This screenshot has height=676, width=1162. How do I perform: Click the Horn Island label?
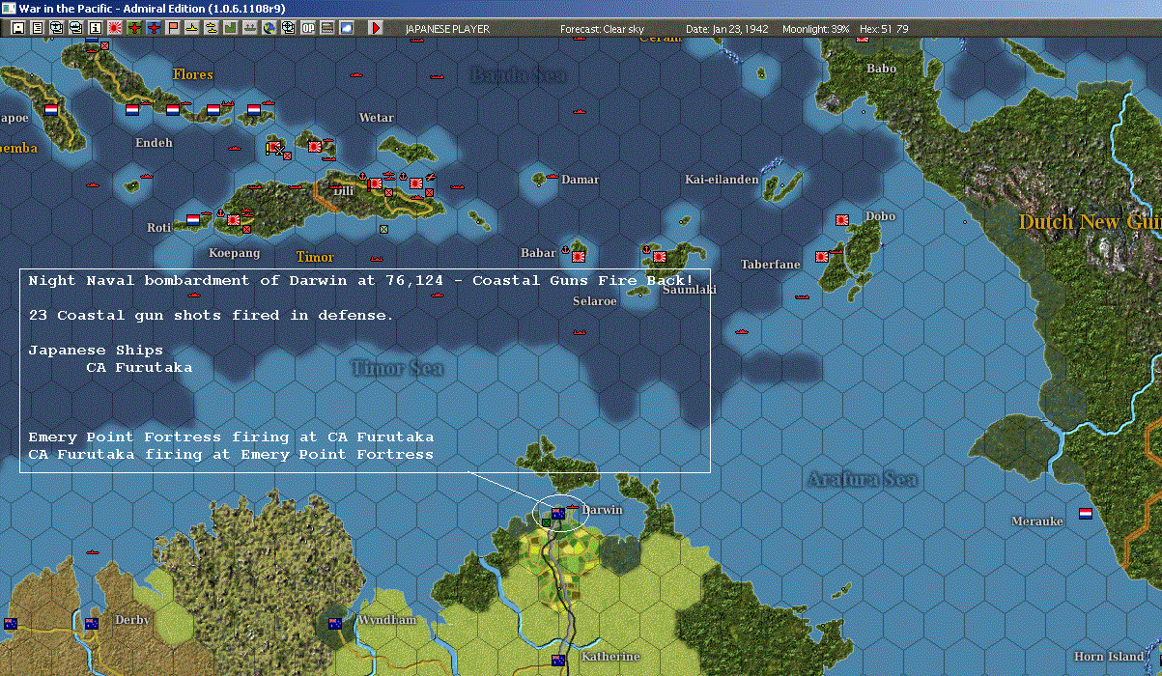coord(1109,657)
